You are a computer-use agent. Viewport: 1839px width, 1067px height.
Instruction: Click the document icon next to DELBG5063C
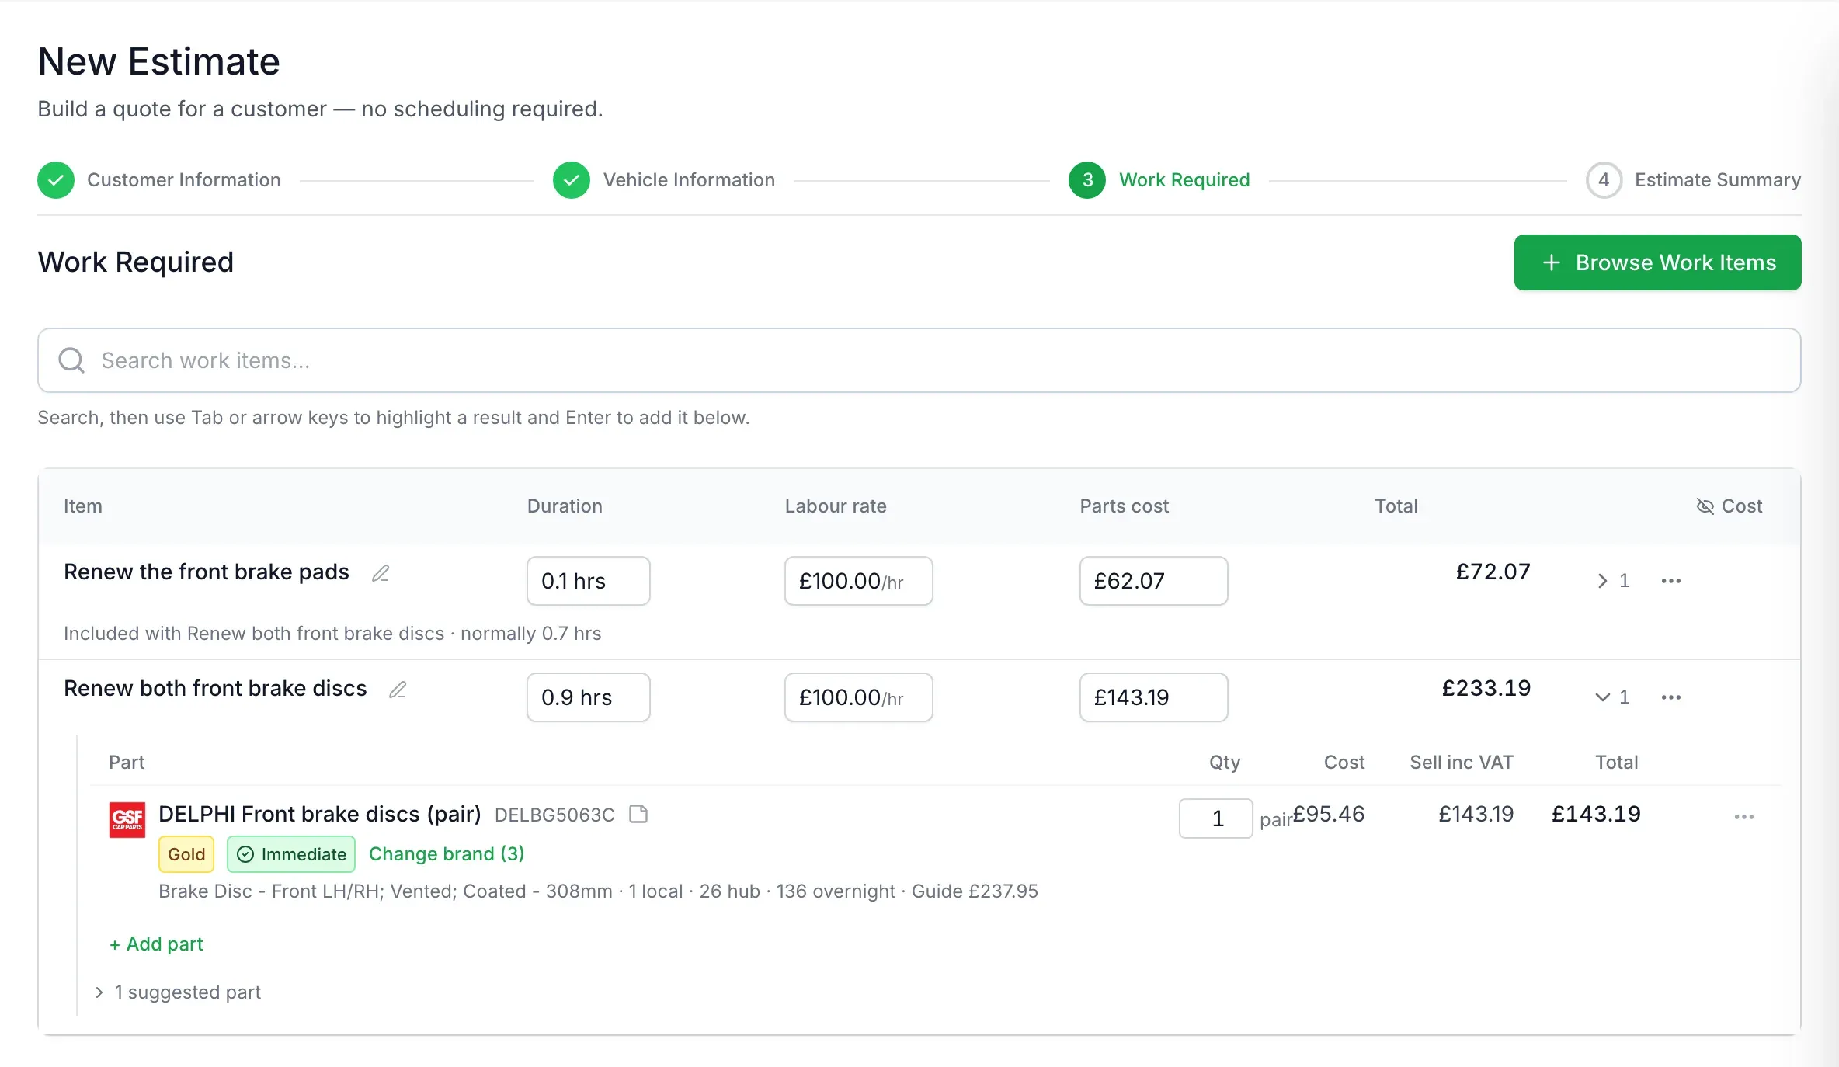(x=638, y=814)
